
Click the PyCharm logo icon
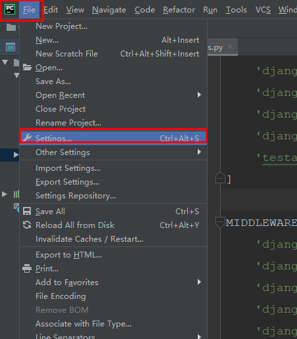[10, 9]
